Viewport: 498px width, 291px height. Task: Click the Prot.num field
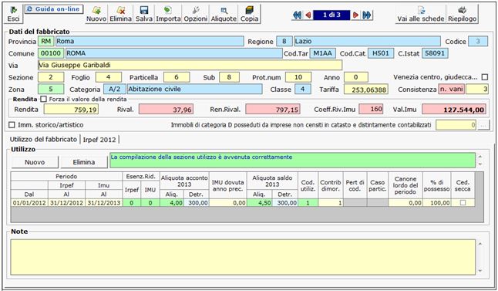[x=298, y=77]
